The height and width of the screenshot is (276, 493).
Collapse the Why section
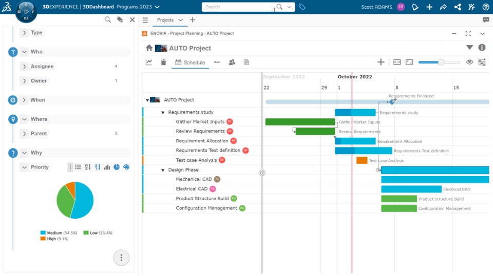25,153
